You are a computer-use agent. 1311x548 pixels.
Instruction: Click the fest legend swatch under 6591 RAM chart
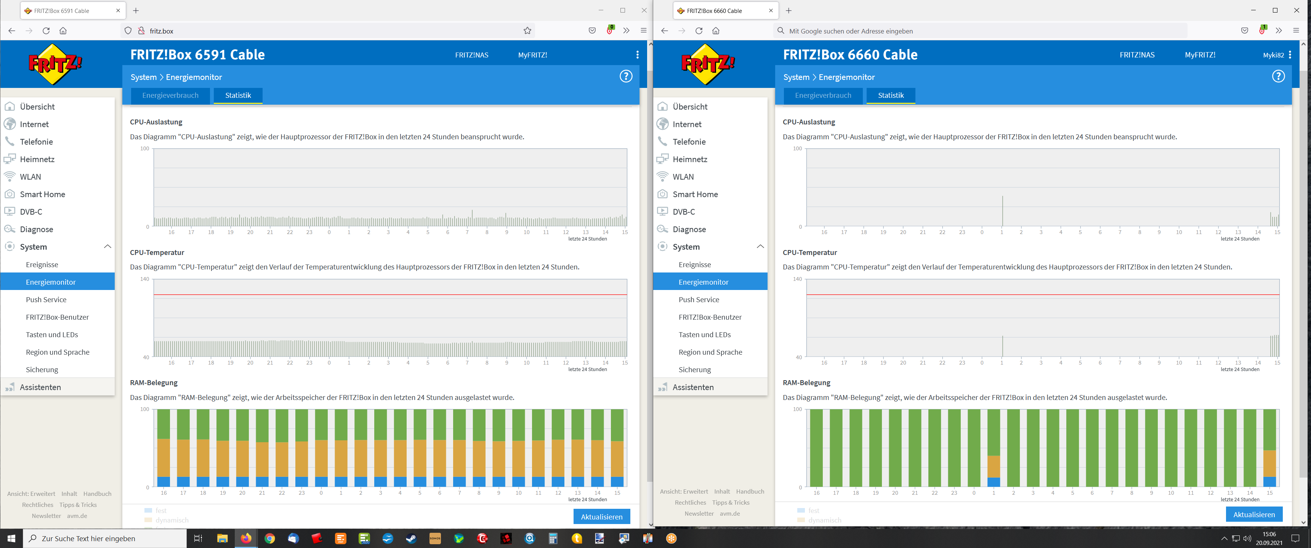click(x=148, y=510)
